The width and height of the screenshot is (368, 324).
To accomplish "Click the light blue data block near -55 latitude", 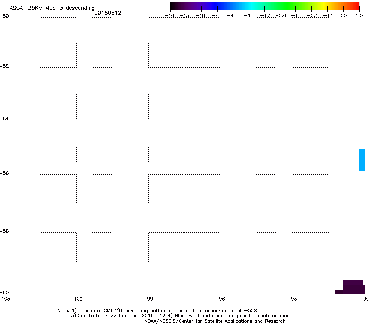I will 362,160.
